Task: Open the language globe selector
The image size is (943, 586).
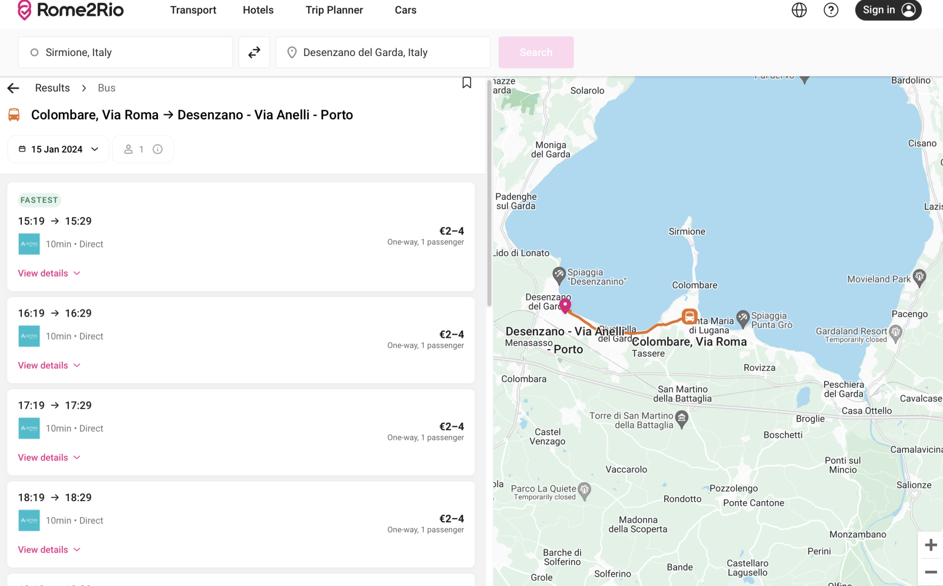Action: pos(799,10)
